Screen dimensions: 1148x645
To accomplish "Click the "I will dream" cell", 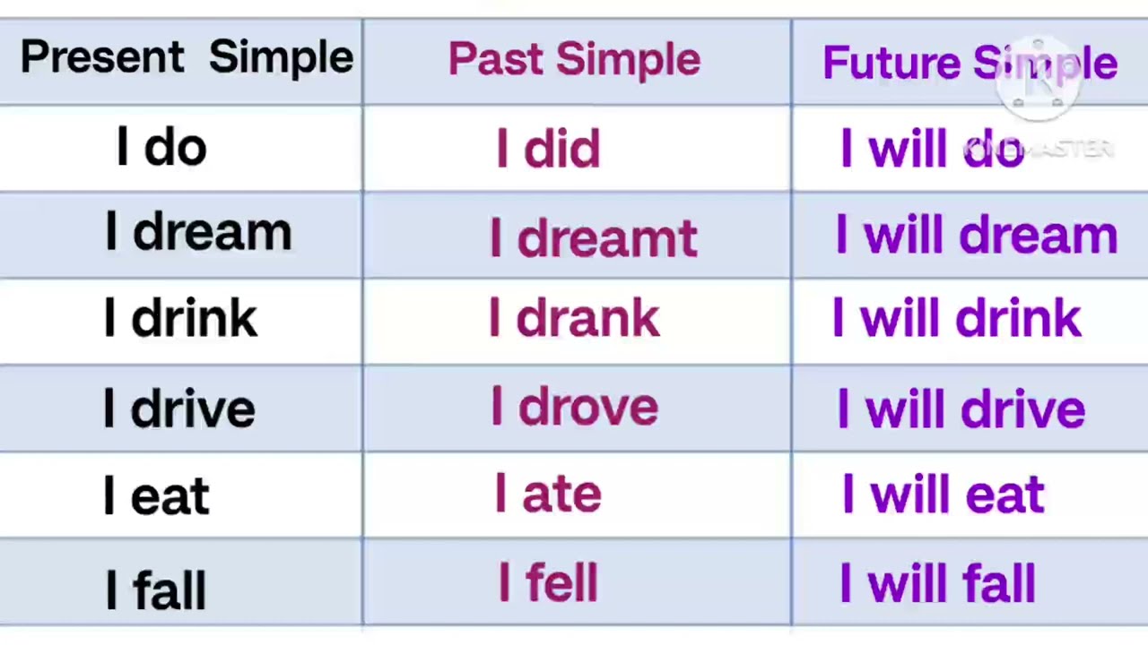I will point(976,236).
